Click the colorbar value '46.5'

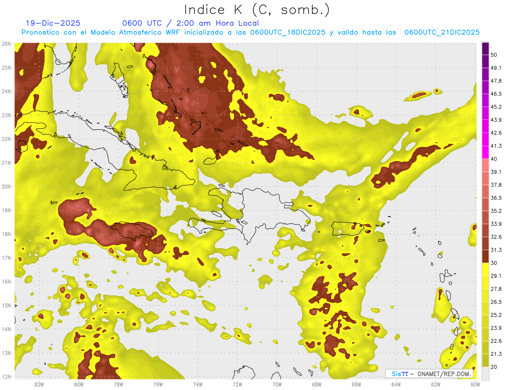click(496, 94)
